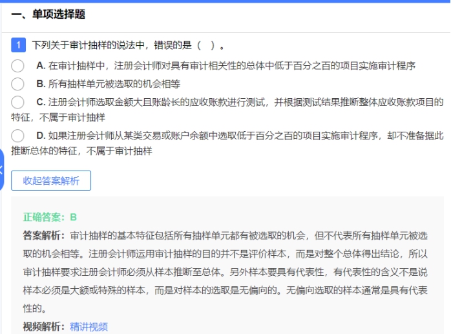Click option A text 在审计抽样中

point(76,66)
